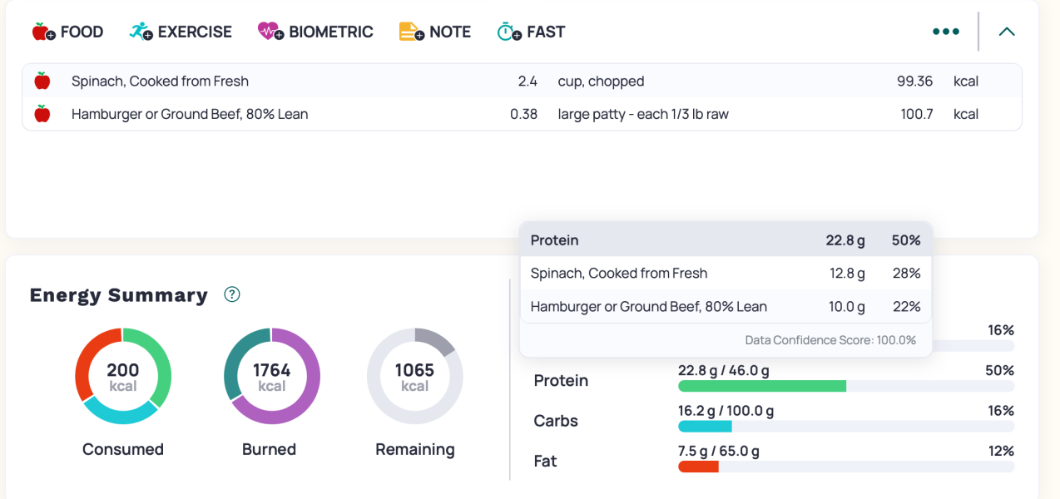The height and width of the screenshot is (499, 1060).
Task: Click the Burned energy donut chart
Action: [270, 376]
